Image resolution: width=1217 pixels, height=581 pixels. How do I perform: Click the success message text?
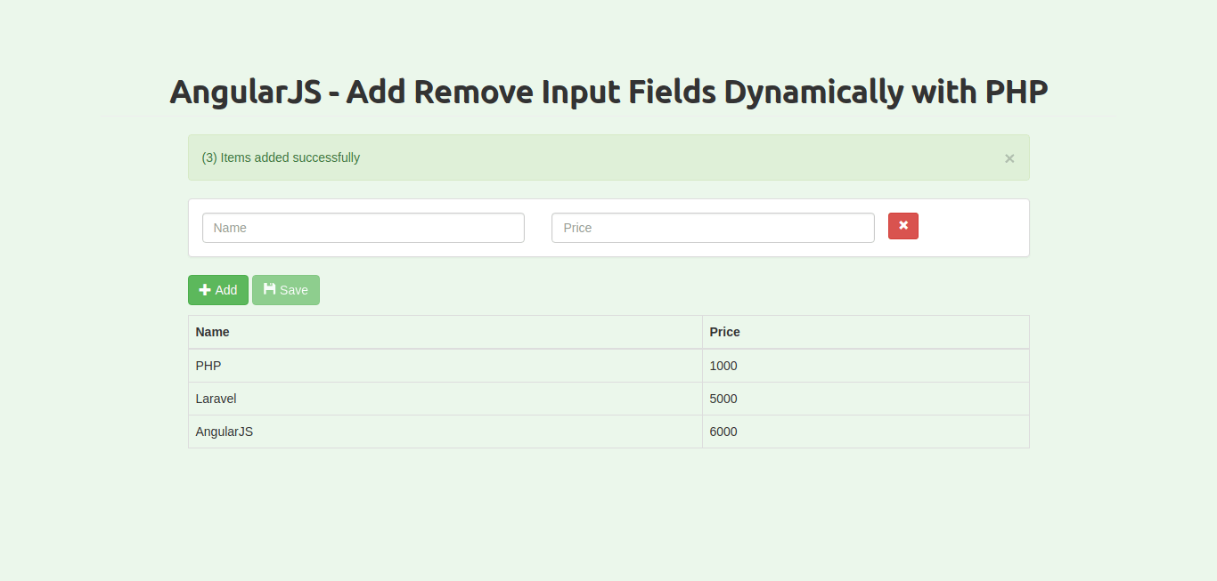(281, 157)
